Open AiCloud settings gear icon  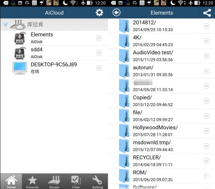(x=99, y=13)
